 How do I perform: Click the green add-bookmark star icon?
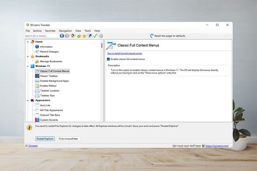(x=79, y=36)
